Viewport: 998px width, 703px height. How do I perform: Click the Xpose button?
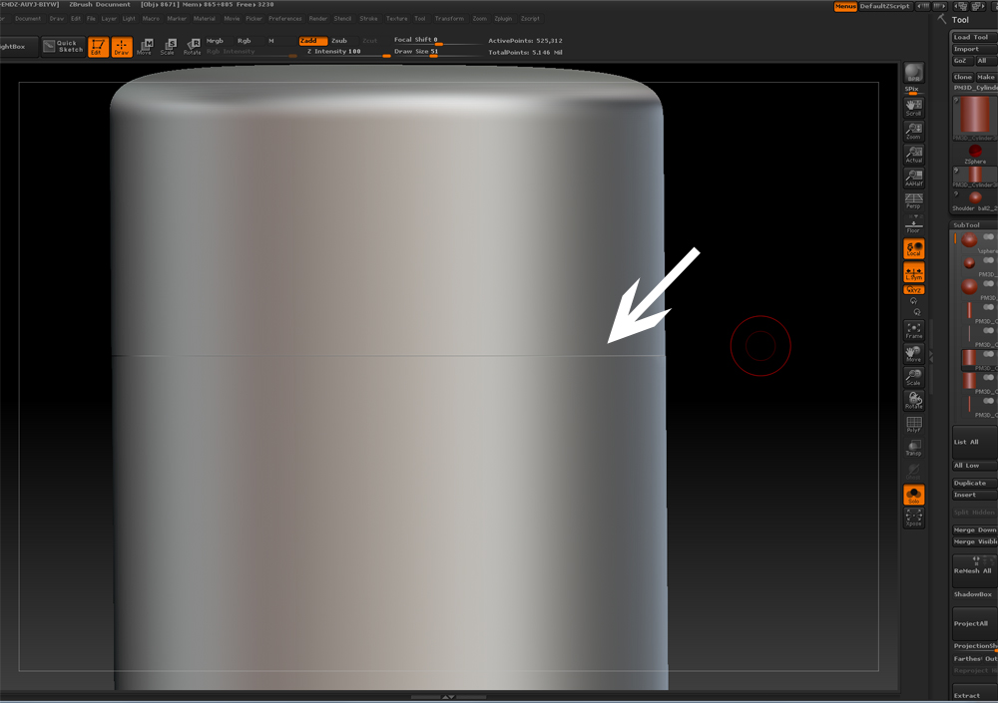tap(914, 518)
